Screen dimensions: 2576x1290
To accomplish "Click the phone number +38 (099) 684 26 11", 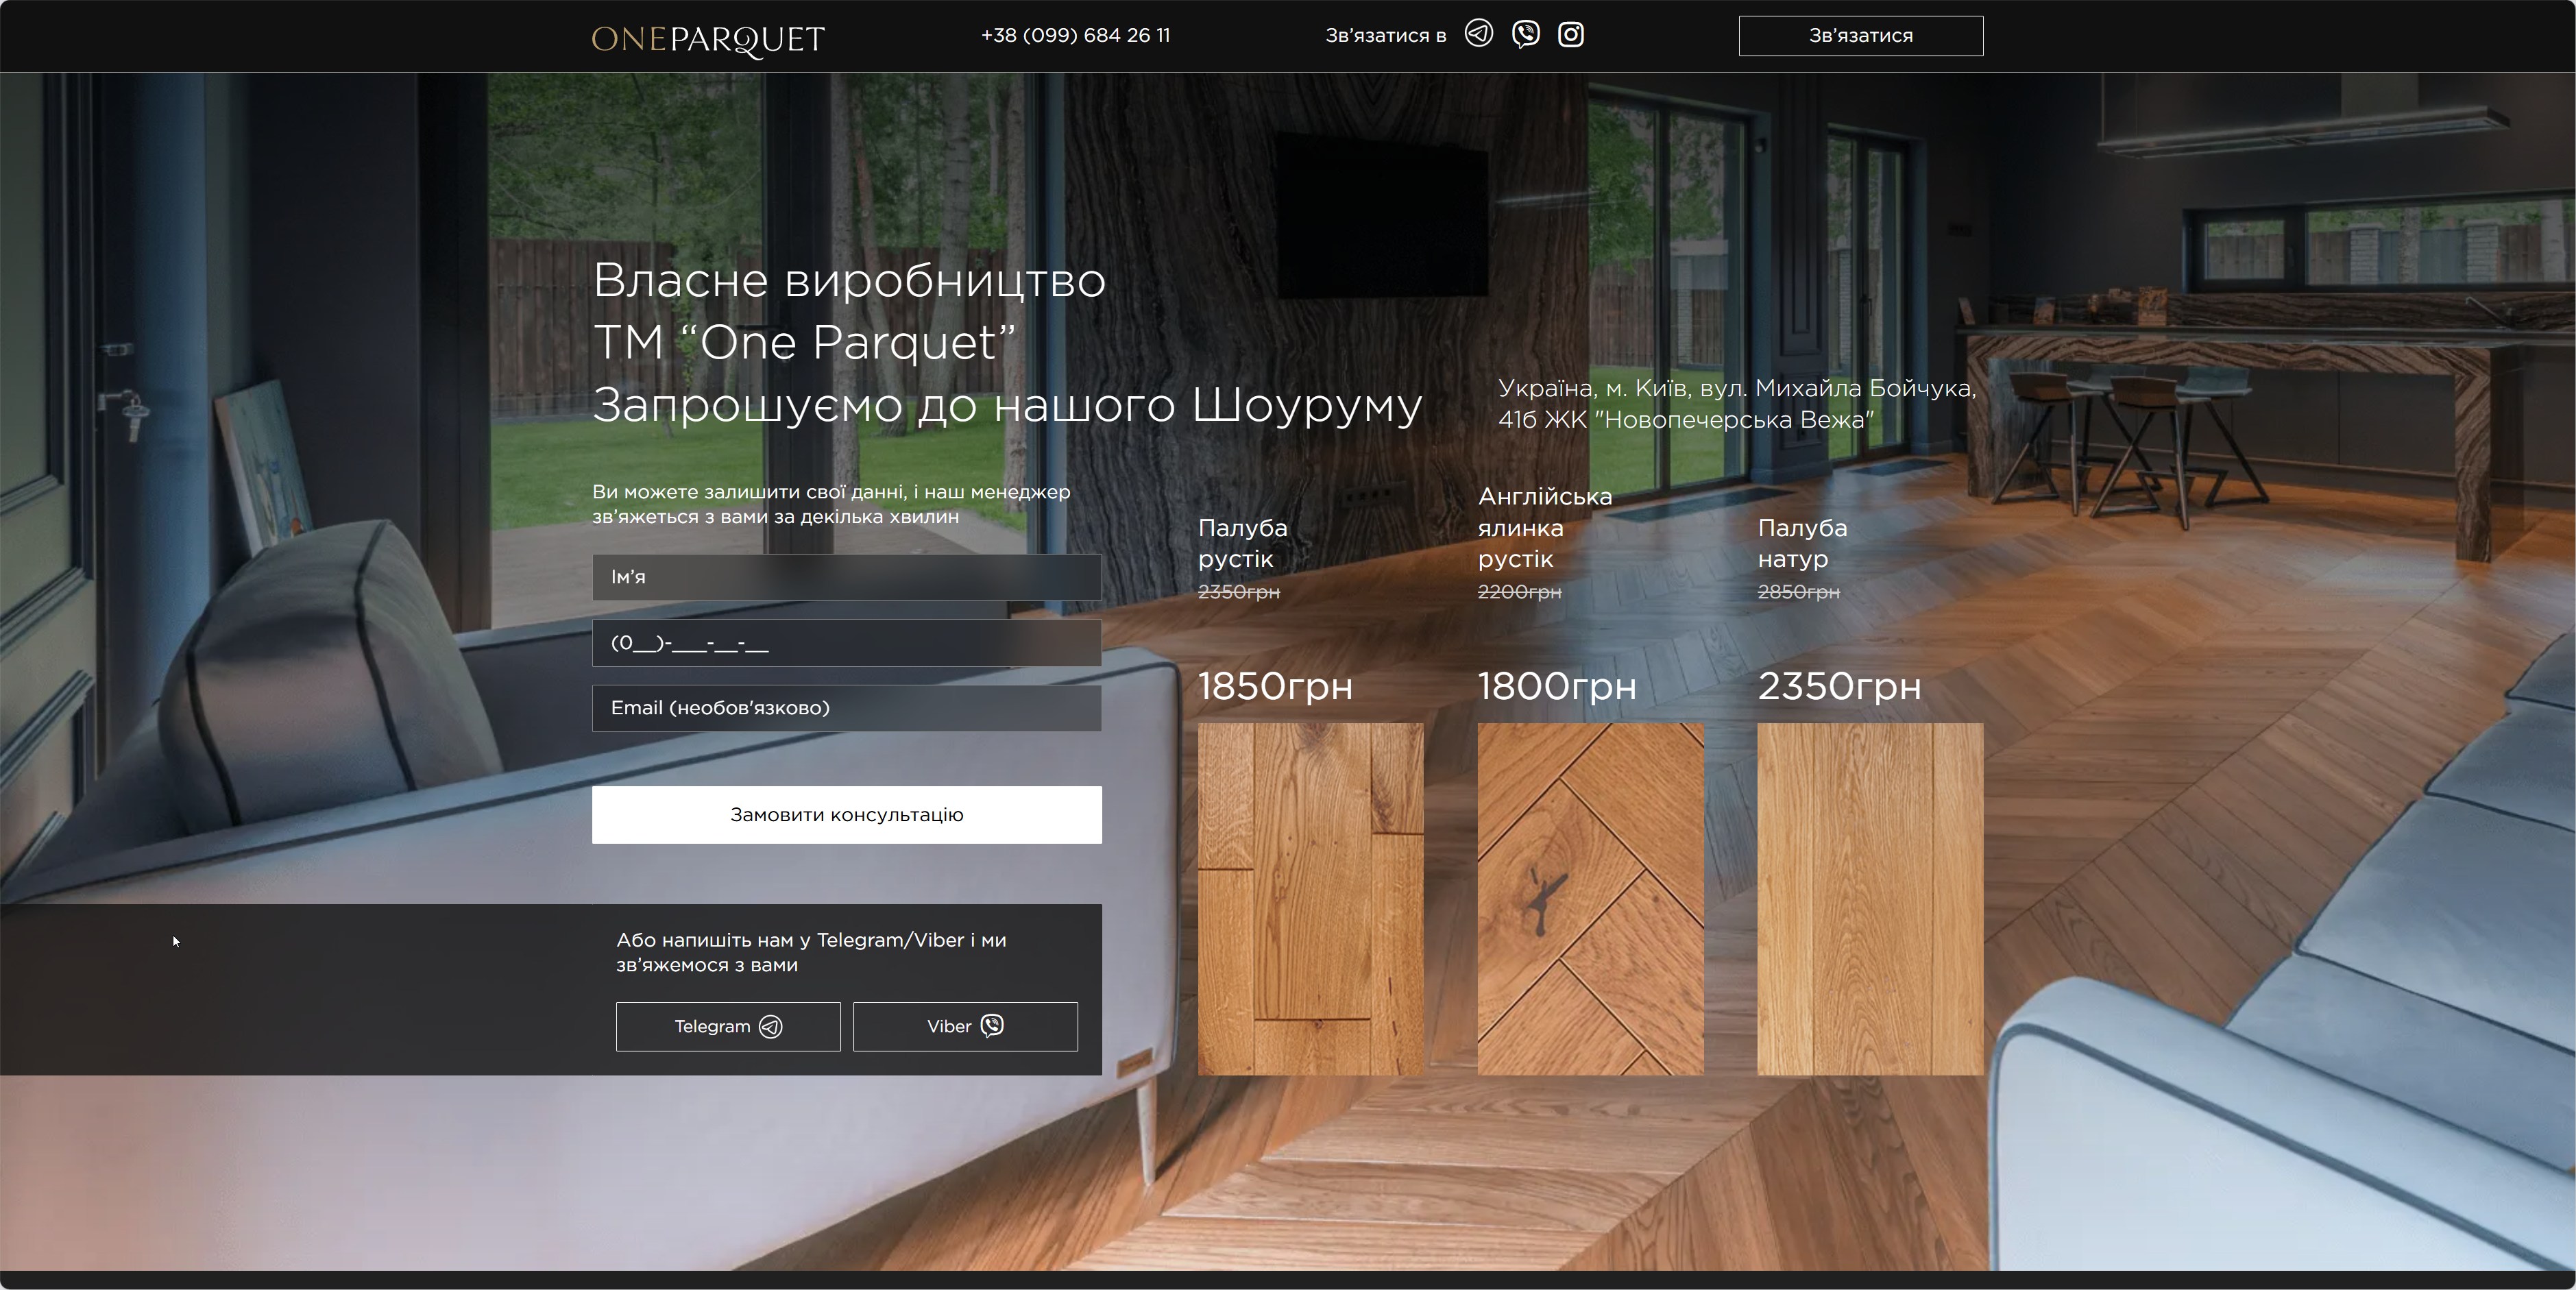I will [1075, 35].
